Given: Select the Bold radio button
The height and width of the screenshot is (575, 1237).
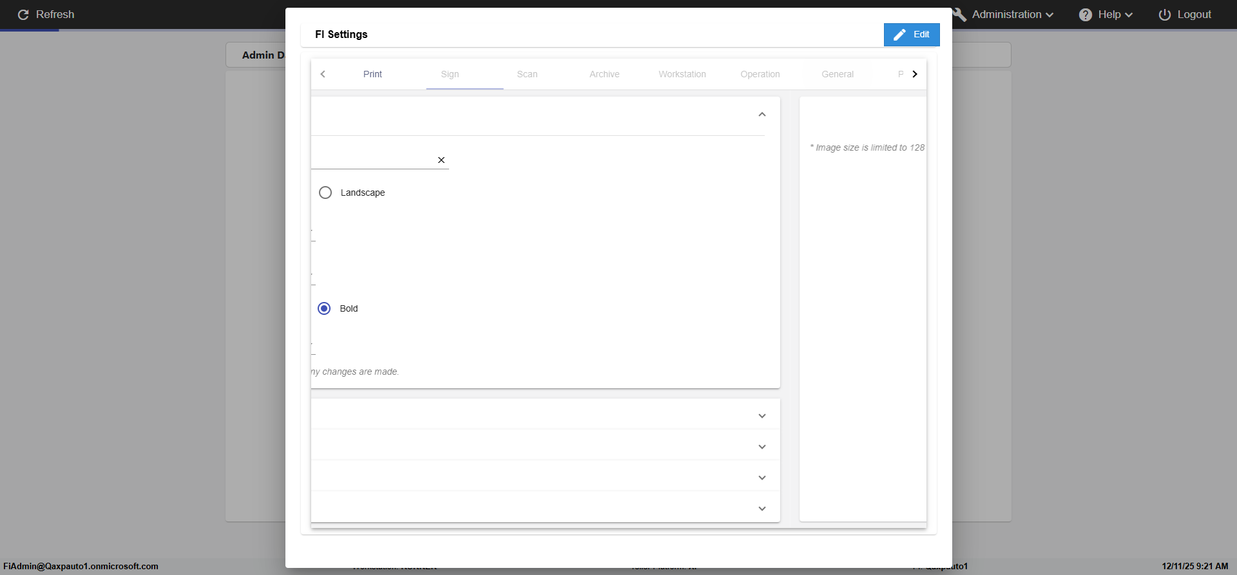Looking at the screenshot, I should pyautogui.click(x=325, y=308).
